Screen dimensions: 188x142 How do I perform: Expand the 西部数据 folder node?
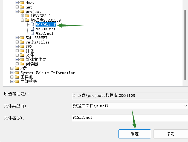[12, 81]
